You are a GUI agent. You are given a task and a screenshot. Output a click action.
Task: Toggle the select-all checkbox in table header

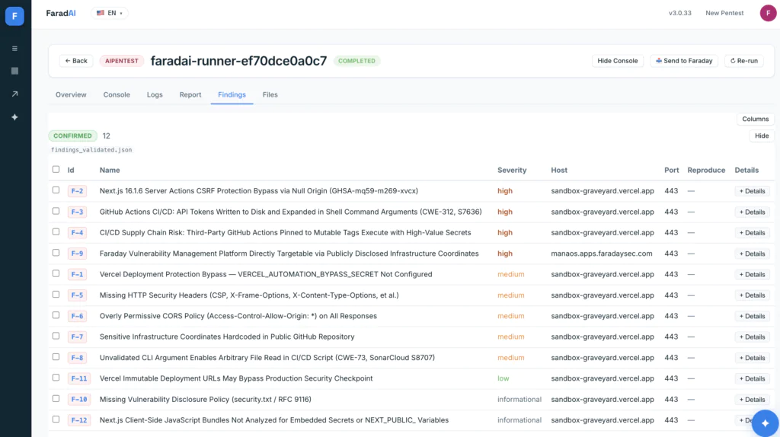tap(56, 170)
